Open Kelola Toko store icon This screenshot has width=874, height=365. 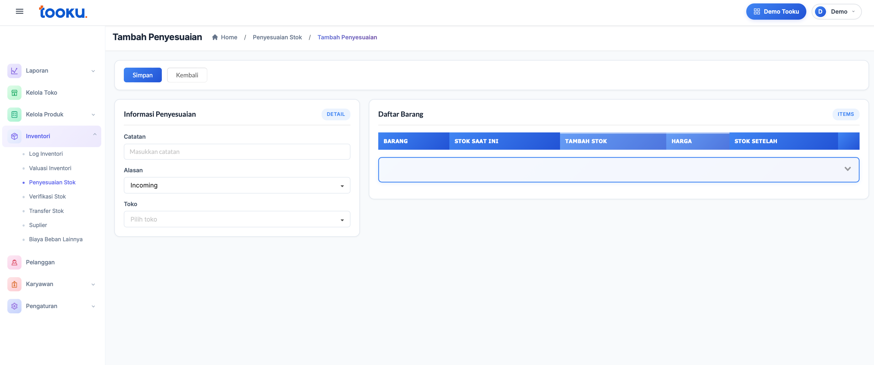pyautogui.click(x=14, y=93)
